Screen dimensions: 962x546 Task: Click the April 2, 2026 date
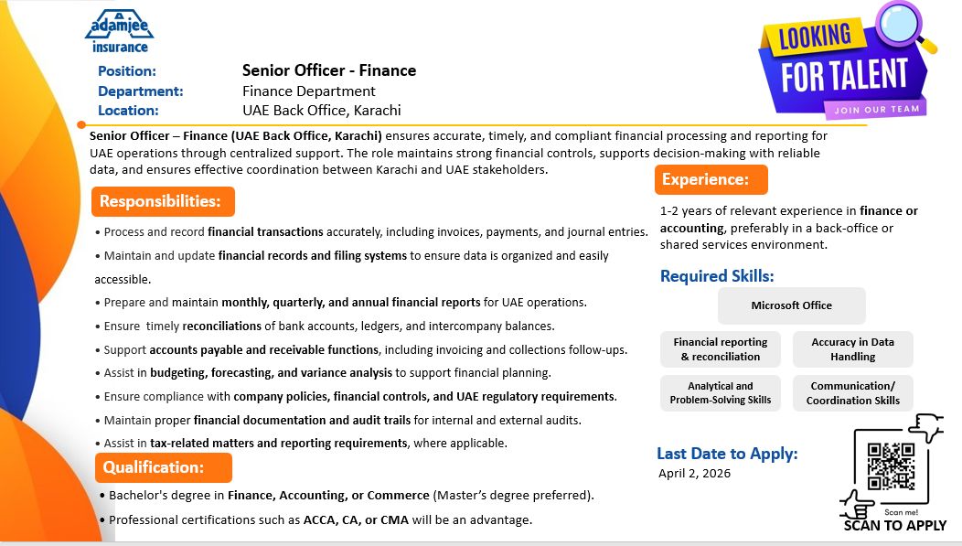(695, 474)
